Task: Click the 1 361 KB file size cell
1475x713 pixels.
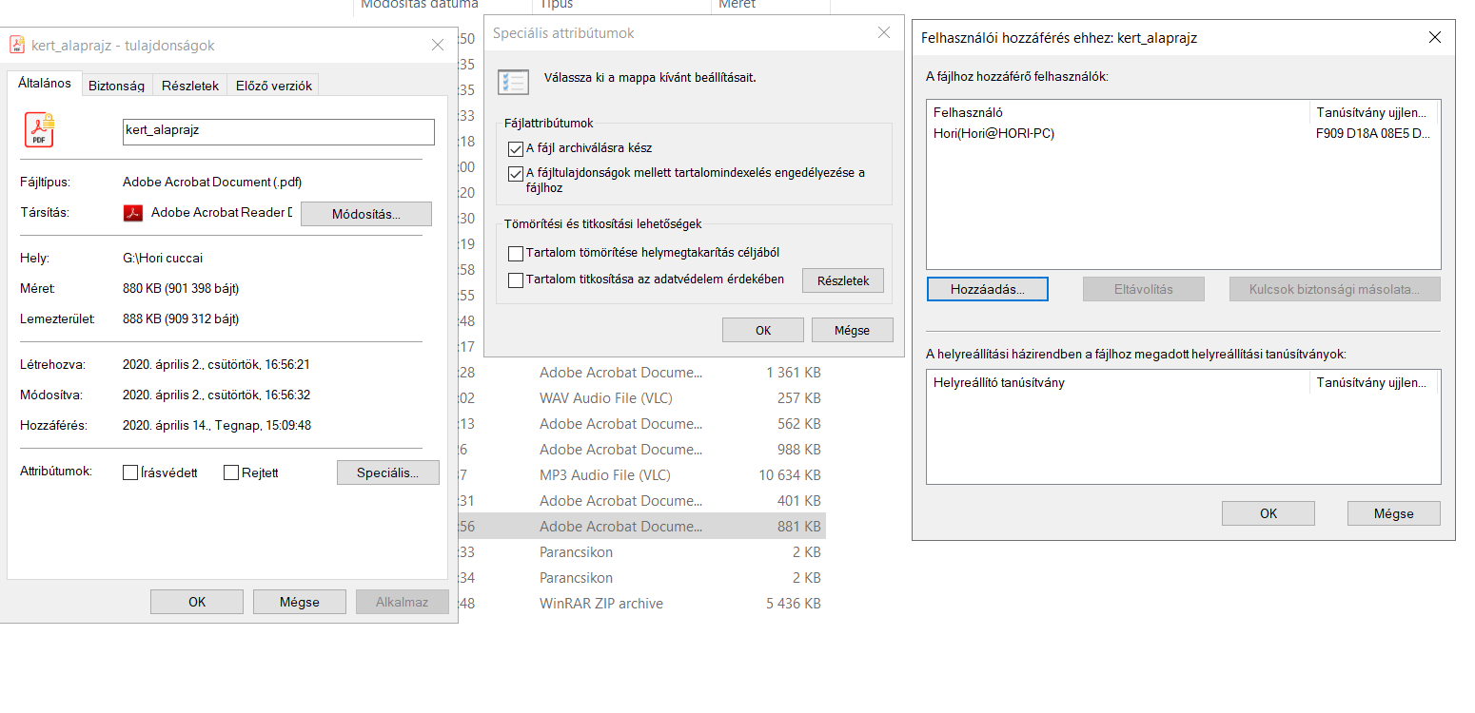Action: tap(794, 372)
